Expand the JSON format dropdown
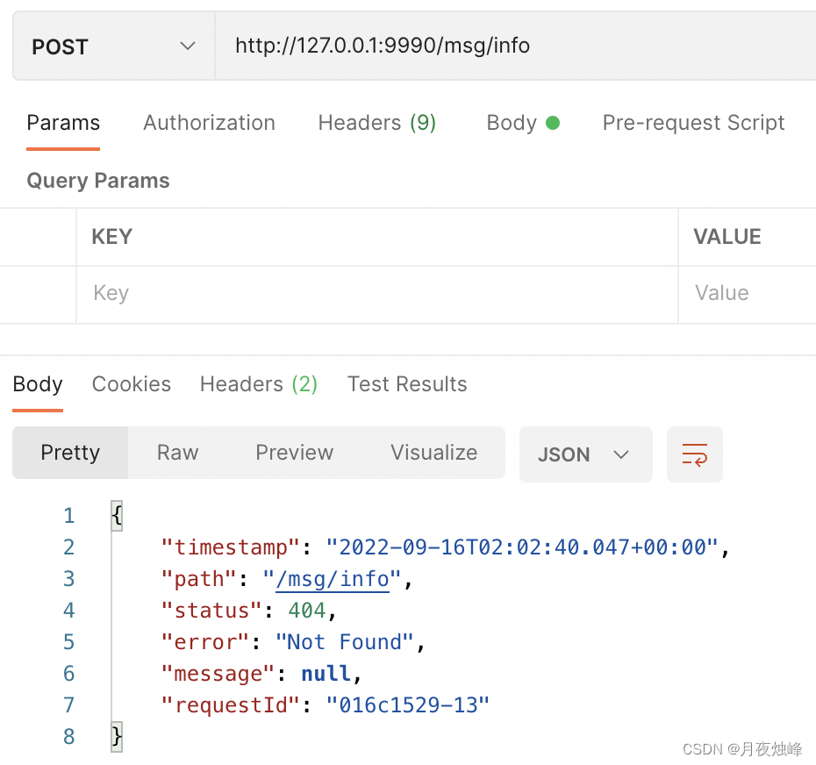This screenshot has width=816, height=765. pos(585,454)
